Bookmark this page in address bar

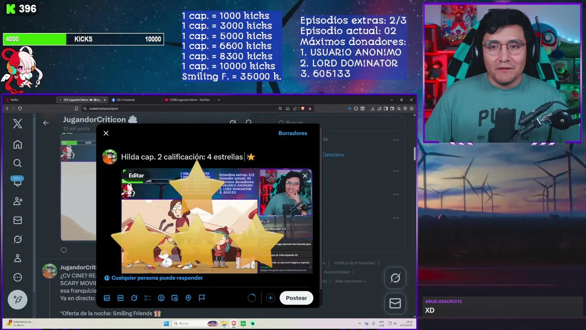pos(76,109)
